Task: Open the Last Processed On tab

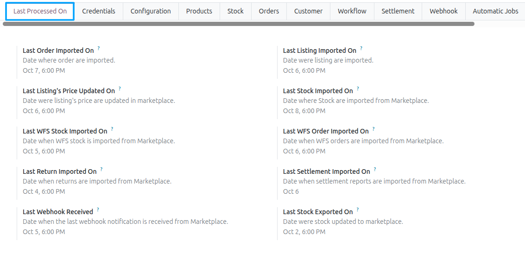Action: [40, 11]
